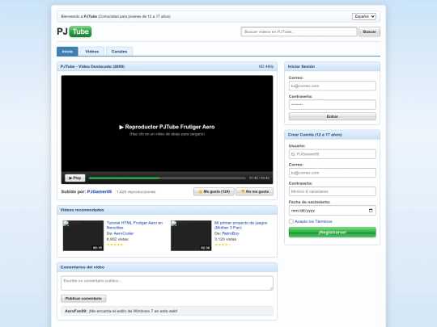Visit the RetroBoy channel link
The height and width of the screenshot is (327, 437).
231,233
